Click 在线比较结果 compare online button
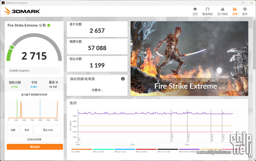This screenshot has width=256, height=161. pos(34,139)
